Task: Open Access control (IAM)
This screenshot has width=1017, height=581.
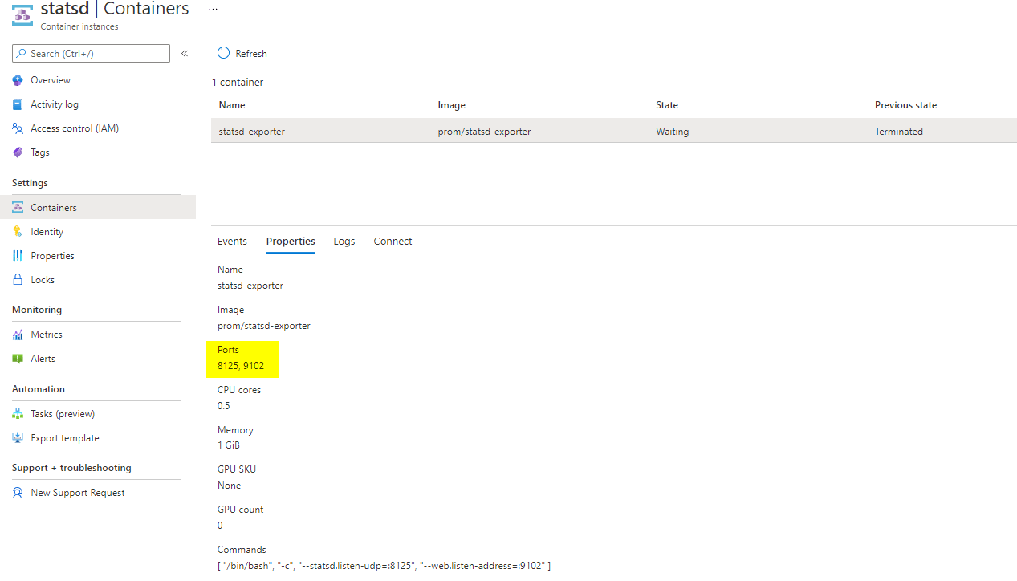Action: [75, 128]
